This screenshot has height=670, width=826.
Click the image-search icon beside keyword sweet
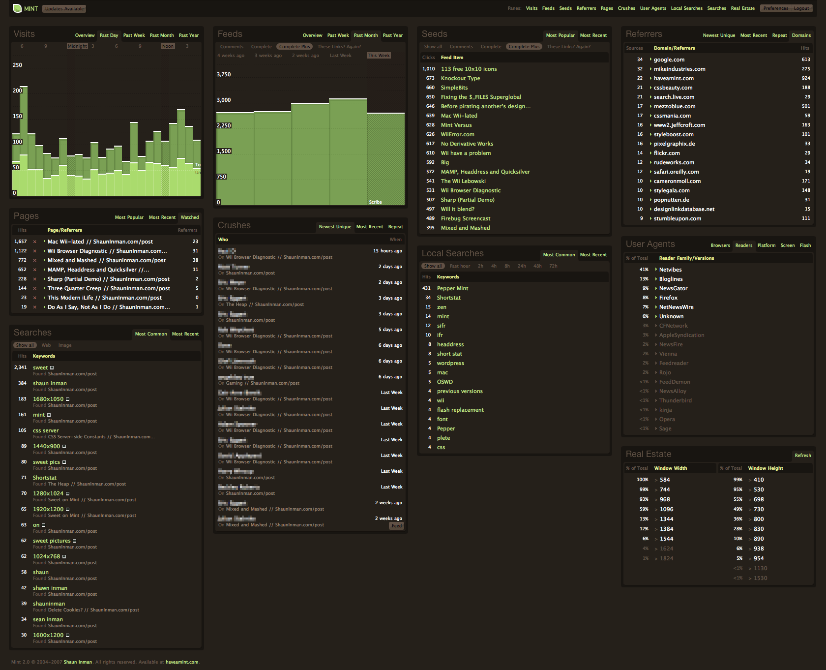pos(52,368)
